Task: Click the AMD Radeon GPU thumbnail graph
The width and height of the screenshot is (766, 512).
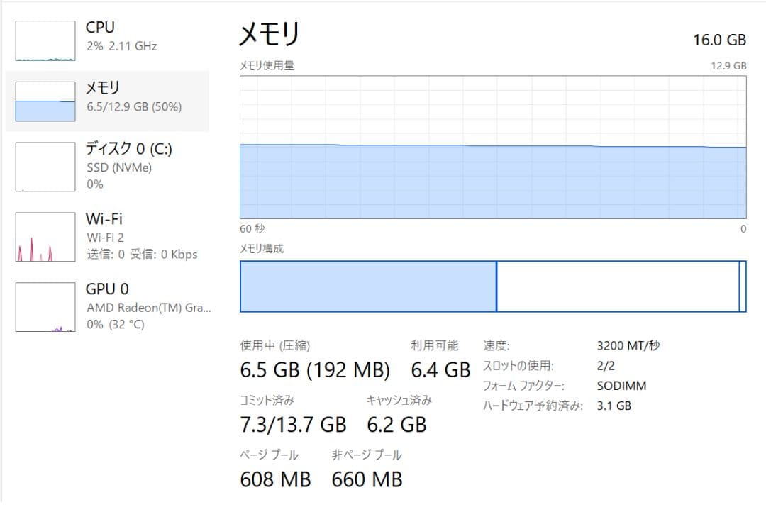Action: (x=44, y=306)
